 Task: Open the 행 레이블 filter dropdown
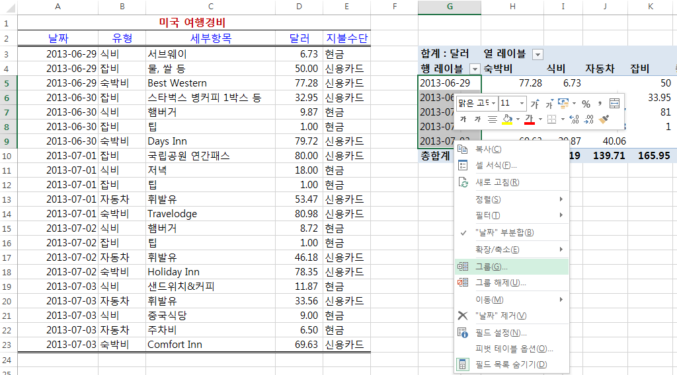coord(475,69)
